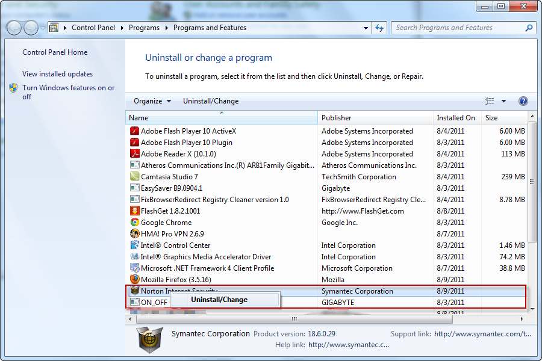
Task: Expand the Control Panel breadcrumb arrow
Action: coord(122,28)
